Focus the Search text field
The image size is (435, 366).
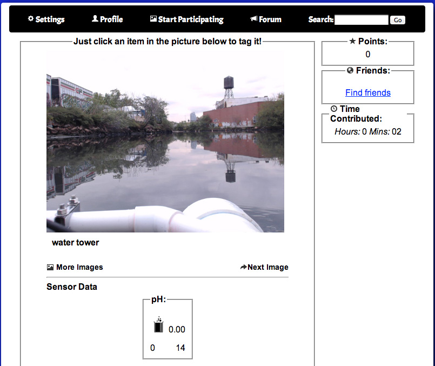point(361,20)
